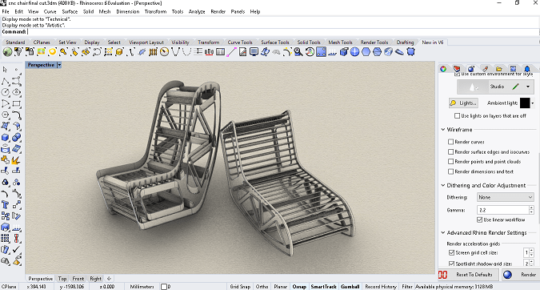
Task: Enable Render curves checkbox
Action: click(450, 142)
